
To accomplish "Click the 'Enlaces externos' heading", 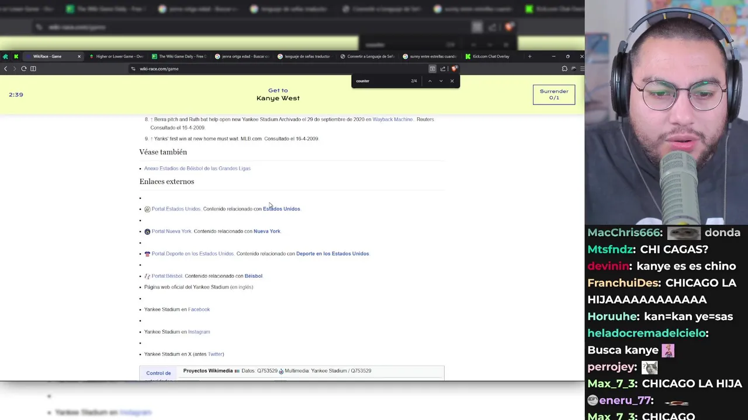I will click(x=167, y=181).
